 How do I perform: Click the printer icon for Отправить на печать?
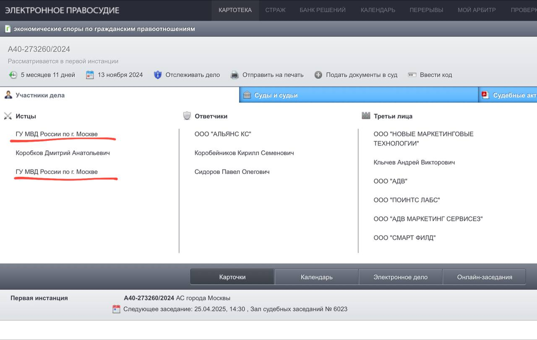click(x=235, y=75)
